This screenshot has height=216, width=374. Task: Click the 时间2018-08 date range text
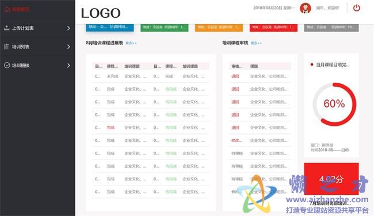click(x=330, y=150)
